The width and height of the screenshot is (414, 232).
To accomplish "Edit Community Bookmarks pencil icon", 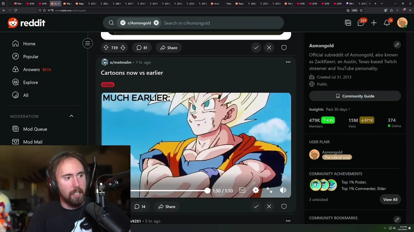I will click(x=397, y=219).
